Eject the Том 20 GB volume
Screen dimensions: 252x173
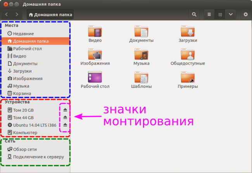[x=65, y=110]
